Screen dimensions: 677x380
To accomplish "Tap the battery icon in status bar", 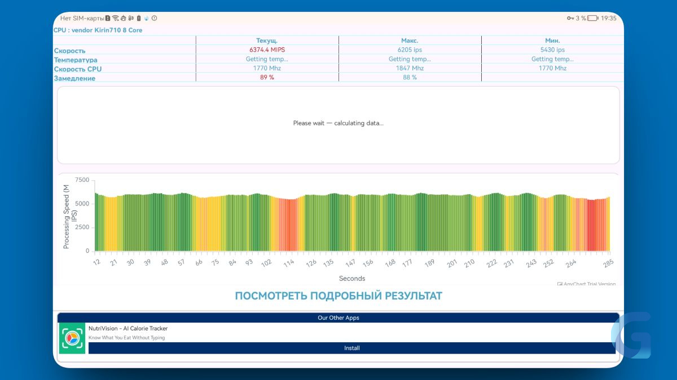I will [x=592, y=18].
